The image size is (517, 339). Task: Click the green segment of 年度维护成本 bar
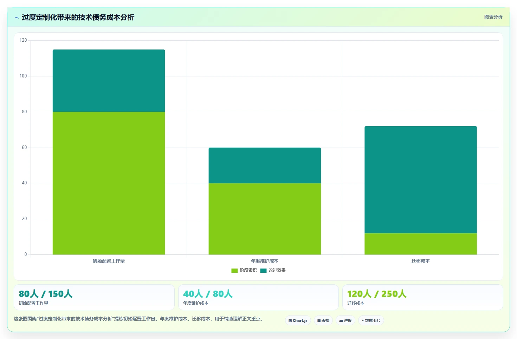[265, 219]
